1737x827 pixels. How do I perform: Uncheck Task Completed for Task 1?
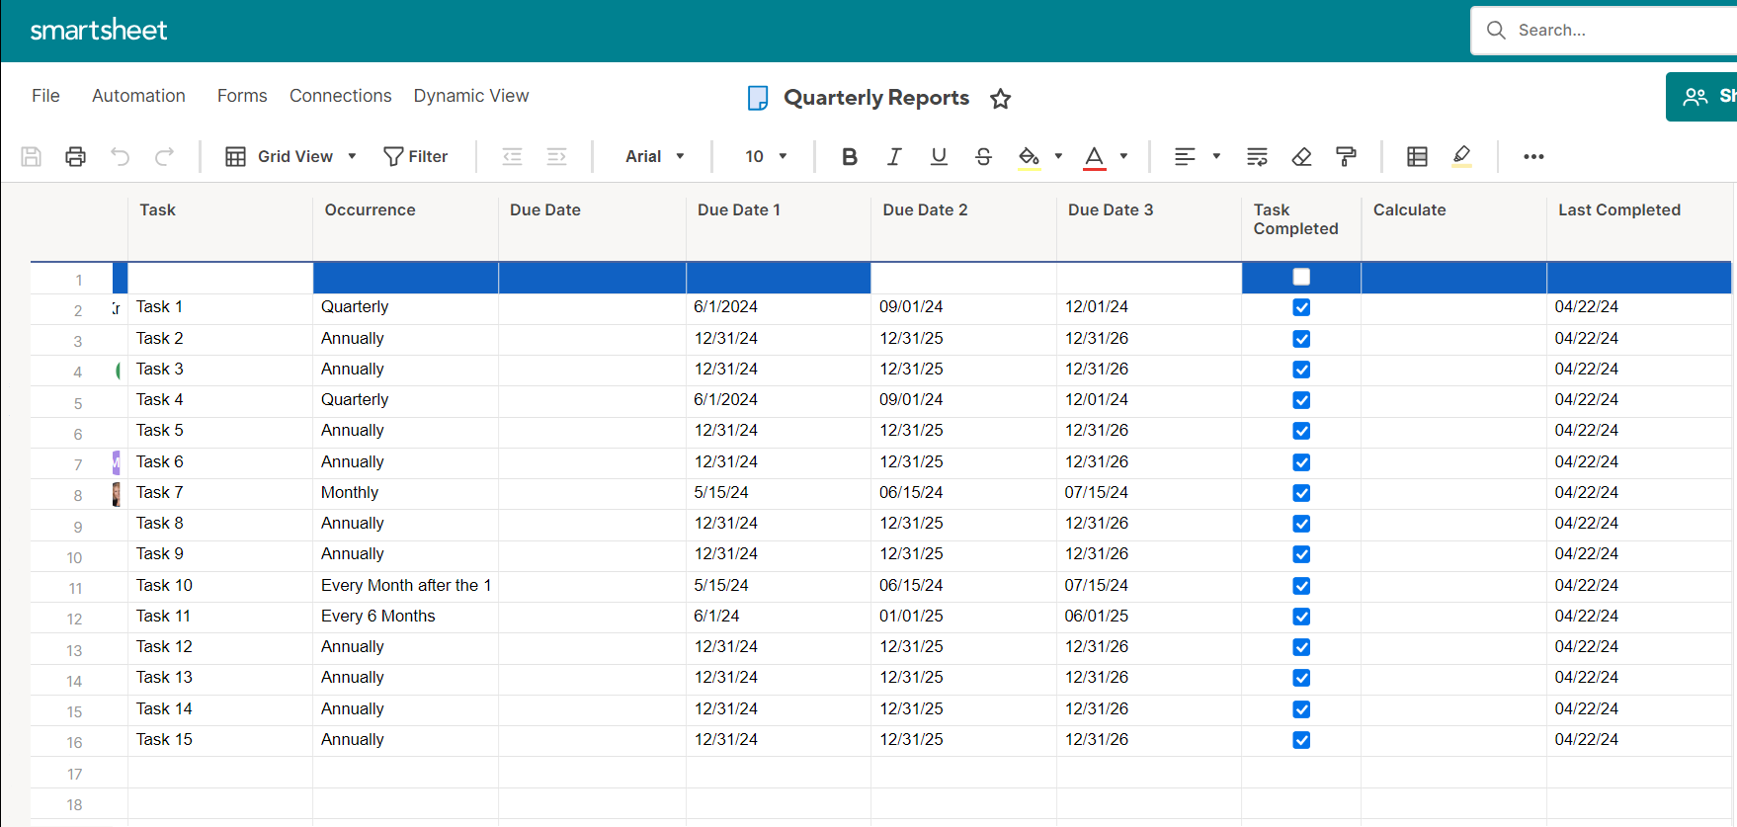coord(1301,307)
